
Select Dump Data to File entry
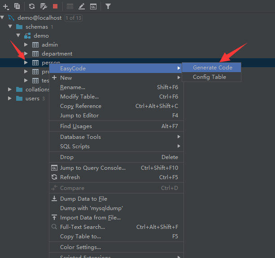pyautogui.click(x=116, y=199)
